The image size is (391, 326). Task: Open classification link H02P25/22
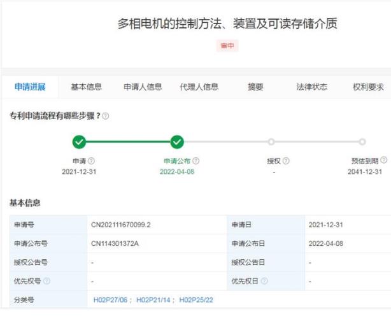196,299
